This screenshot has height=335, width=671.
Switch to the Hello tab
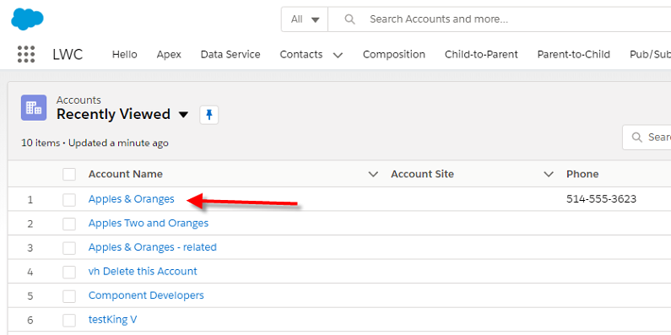(125, 55)
